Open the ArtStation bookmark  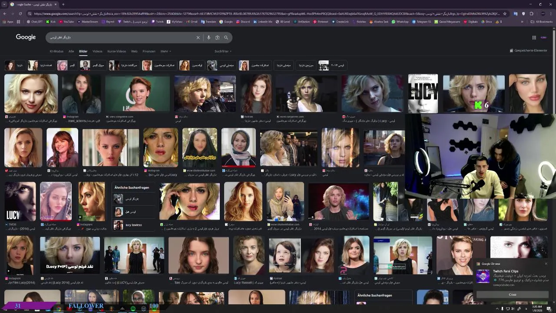(301, 21)
